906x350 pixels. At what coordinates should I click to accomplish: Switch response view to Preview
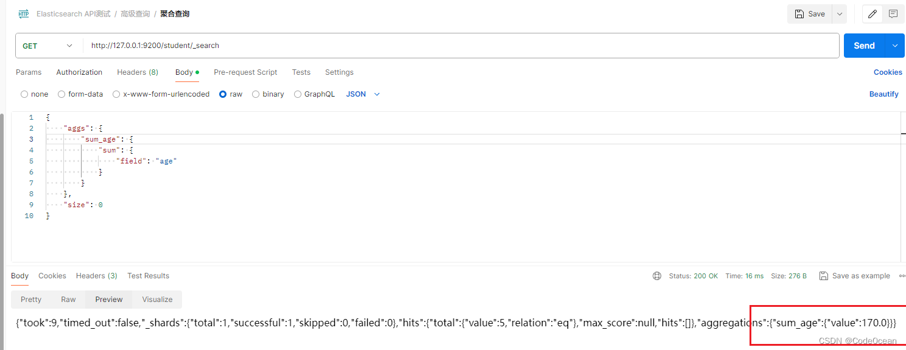(109, 300)
